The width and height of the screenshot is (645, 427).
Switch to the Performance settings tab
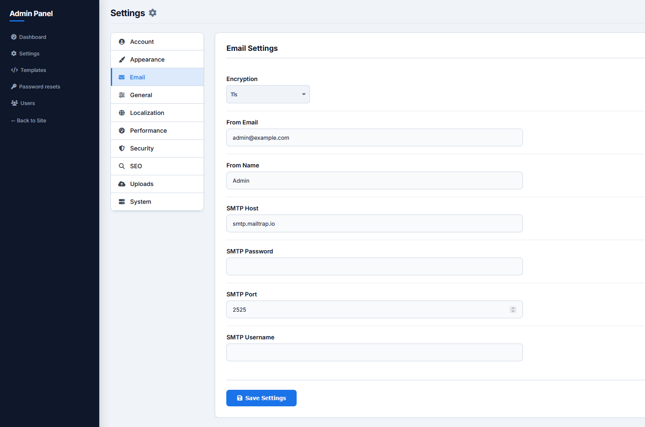coord(157,131)
